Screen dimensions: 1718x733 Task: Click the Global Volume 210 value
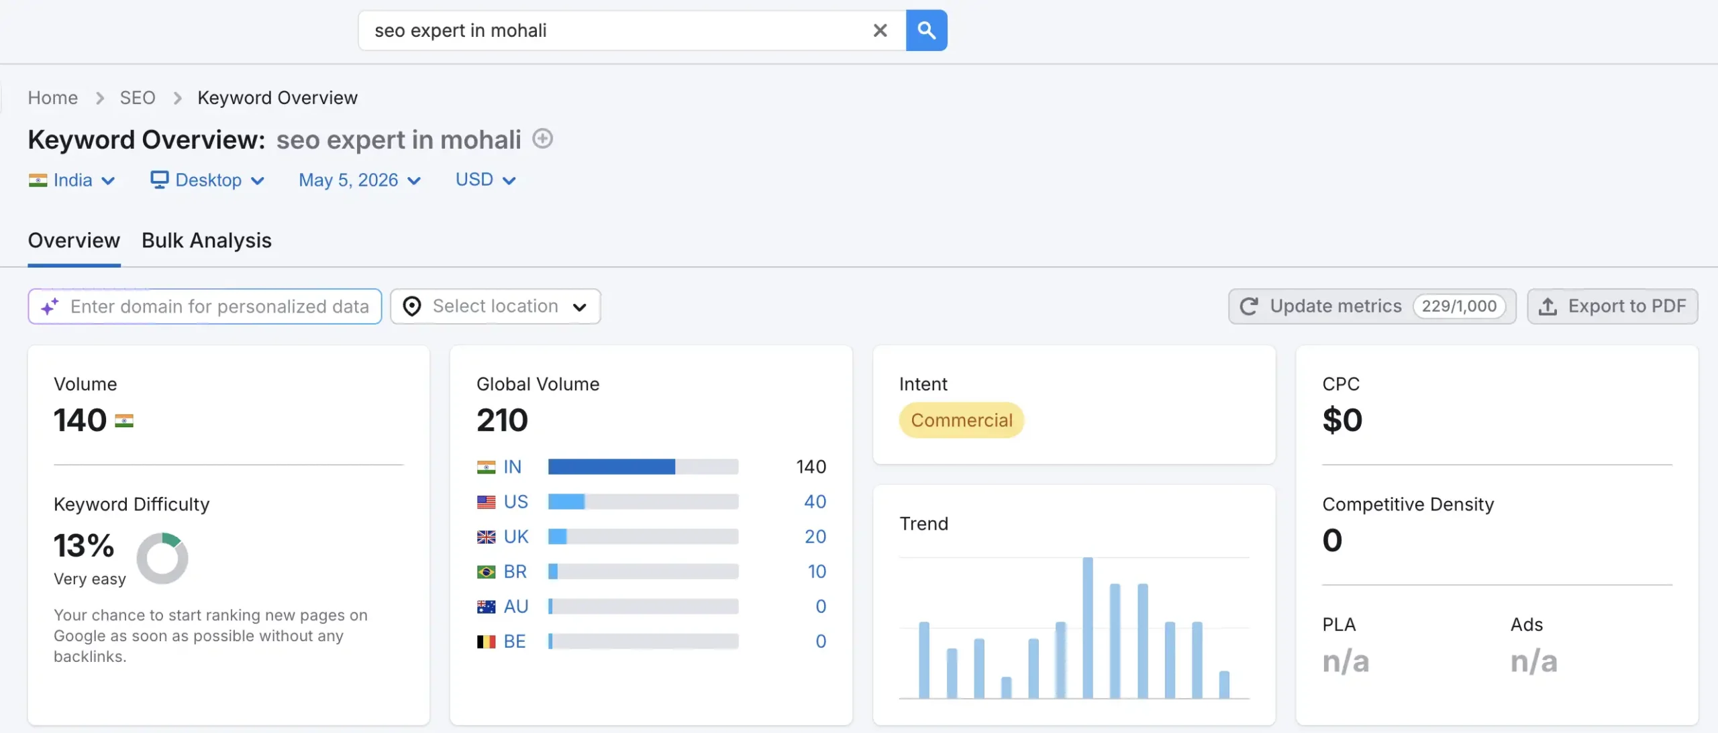tap(502, 420)
